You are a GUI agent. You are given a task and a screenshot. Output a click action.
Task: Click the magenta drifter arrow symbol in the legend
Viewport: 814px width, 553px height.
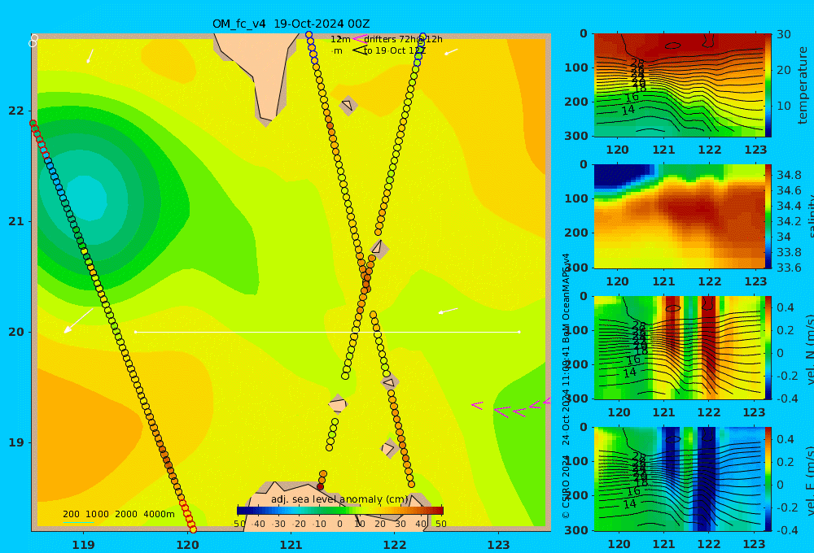pos(360,39)
